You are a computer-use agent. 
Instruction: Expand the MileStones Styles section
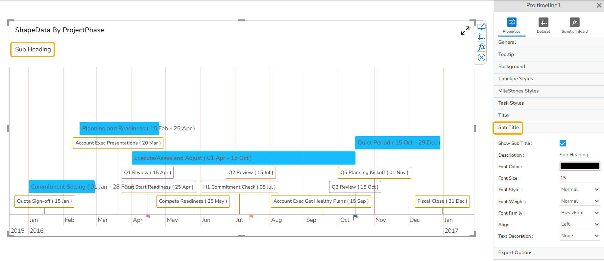[549, 91]
